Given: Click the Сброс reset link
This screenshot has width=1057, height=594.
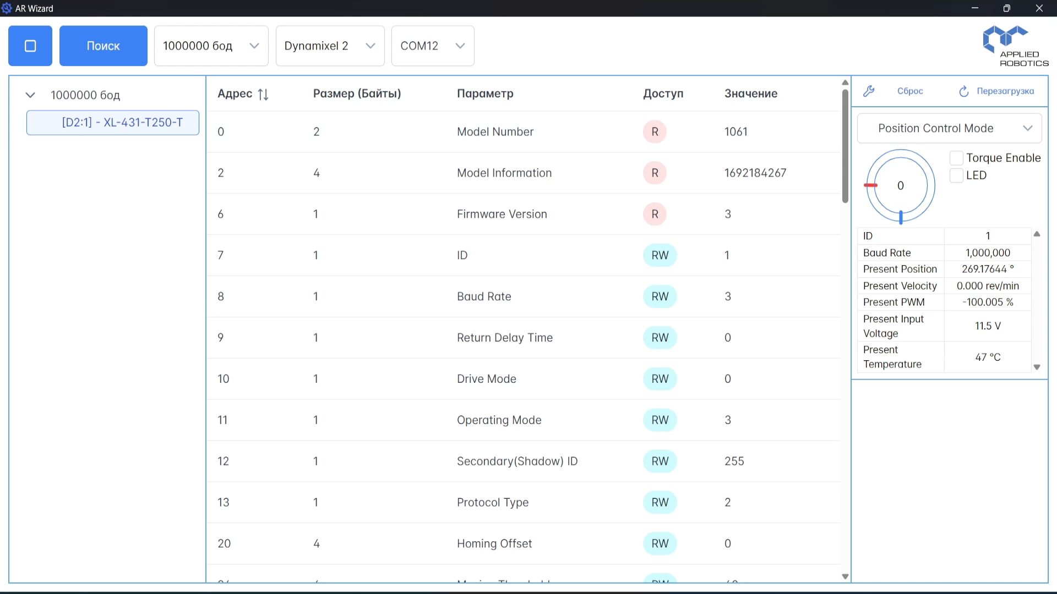Looking at the screenshot, I should 909,91.
